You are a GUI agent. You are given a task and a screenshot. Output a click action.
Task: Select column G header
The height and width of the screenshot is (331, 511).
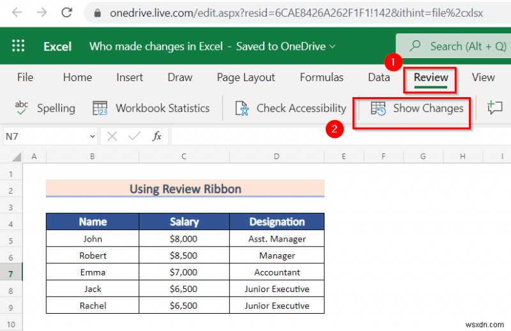pos(423,157)
